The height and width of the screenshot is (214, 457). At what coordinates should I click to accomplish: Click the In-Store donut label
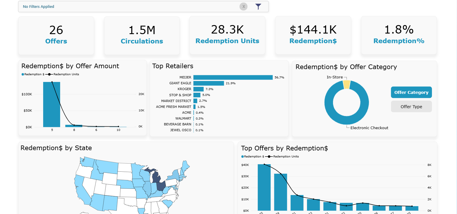pyautogui.click(x=335, y=77)
